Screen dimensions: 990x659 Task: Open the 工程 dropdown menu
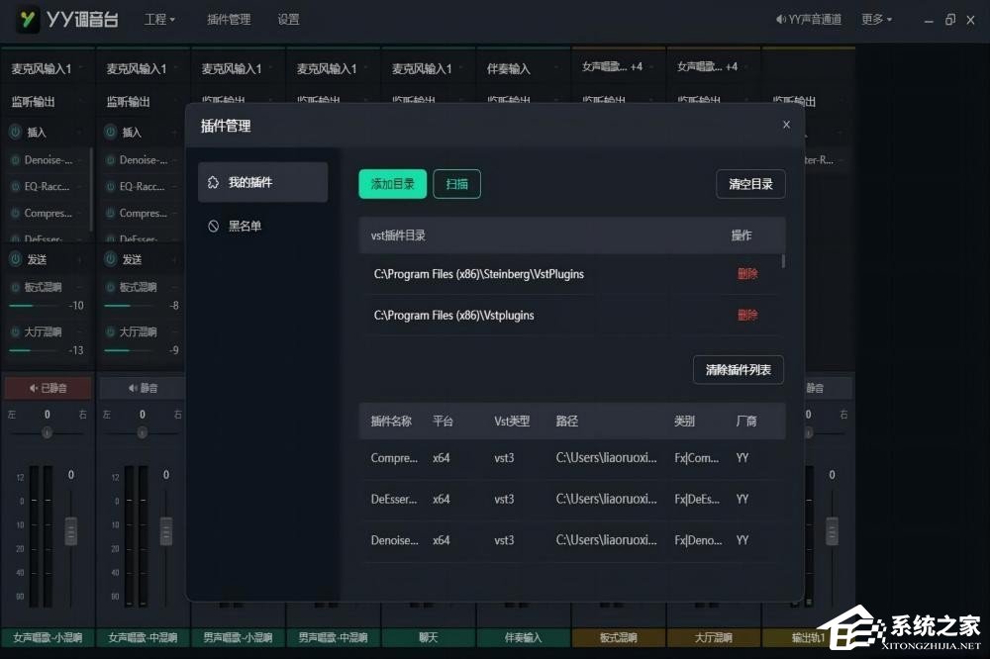click(159, 20)
